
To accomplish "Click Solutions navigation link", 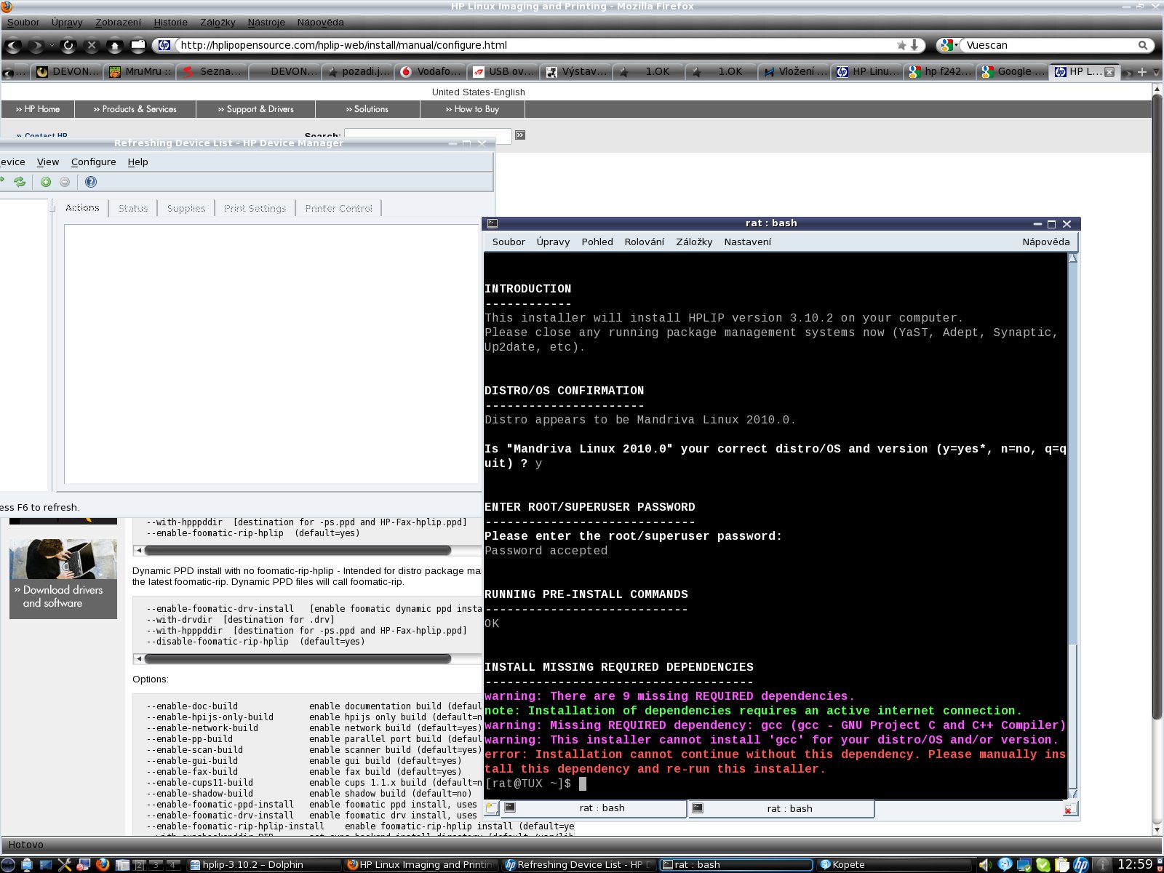I will [x=367, y=109].
